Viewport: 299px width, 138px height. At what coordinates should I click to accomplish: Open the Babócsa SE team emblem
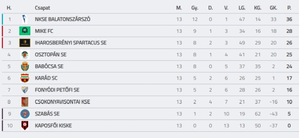pyautogui.click(x=25, y=67)
